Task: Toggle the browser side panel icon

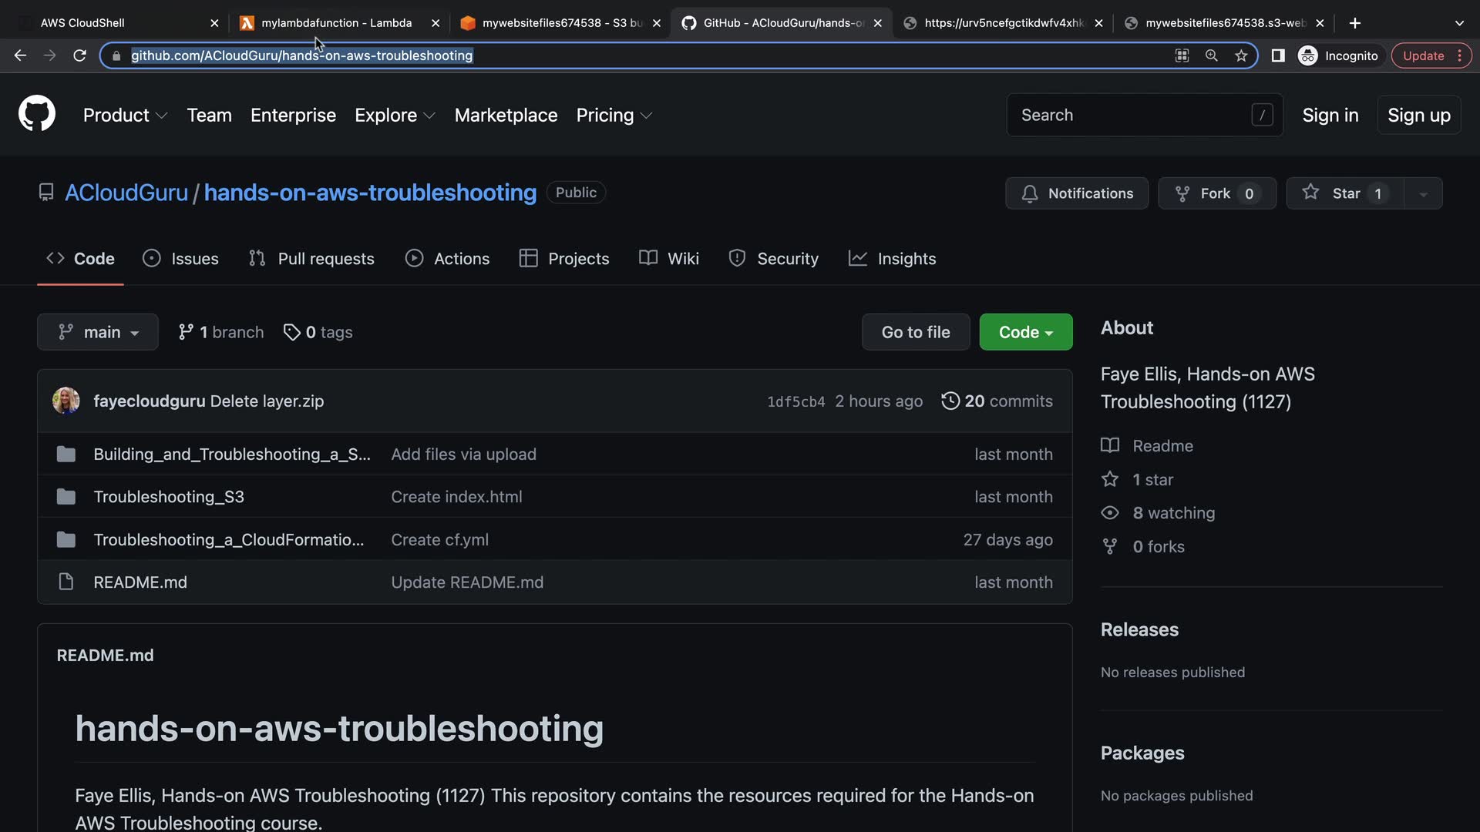Action: click(x=1278, y=55)
